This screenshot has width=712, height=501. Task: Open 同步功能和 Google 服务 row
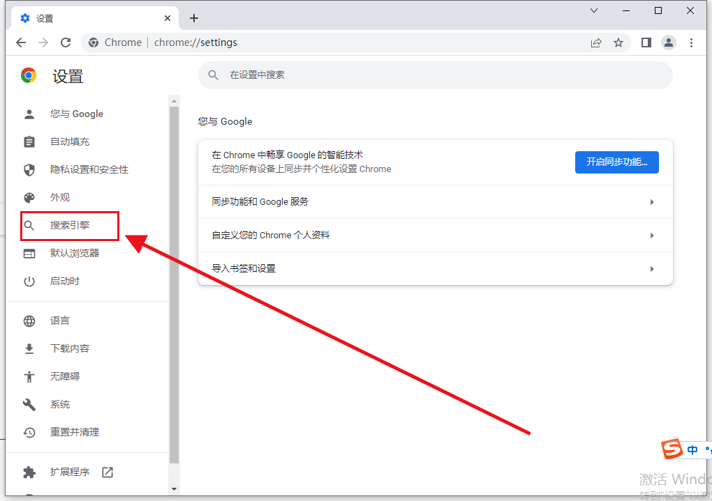(435, 202)
